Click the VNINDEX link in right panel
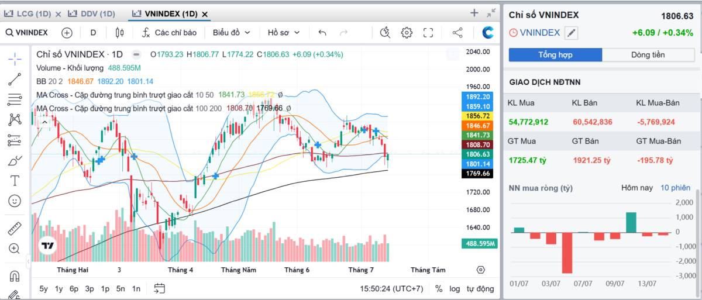 pos(539,33)
